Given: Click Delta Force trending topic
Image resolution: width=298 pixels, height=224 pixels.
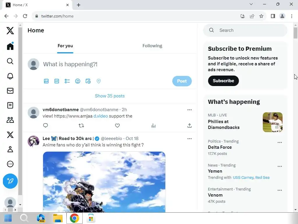Looking at the screenshot, I should tap(220, 147).
